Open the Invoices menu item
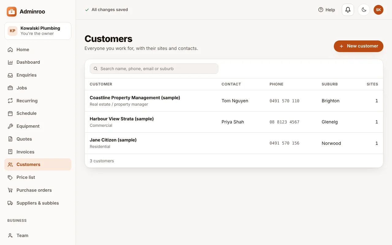Image resolution: width=392 pixels, height=245 pixels. [x=38, y=152]
